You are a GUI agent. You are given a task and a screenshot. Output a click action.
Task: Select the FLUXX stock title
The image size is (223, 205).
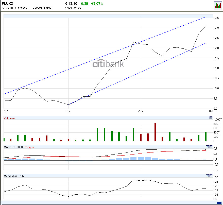[x=7, y=4]
